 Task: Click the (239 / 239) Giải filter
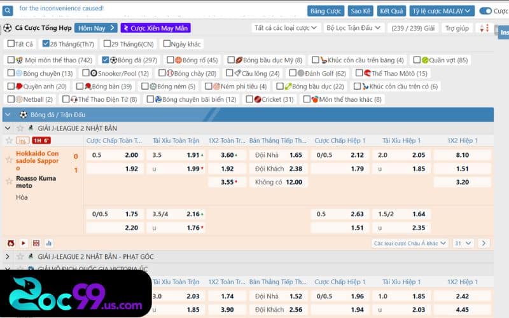413,28
